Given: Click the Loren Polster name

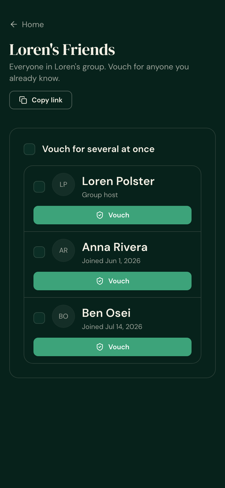Looking at the screenshot, I should point(118,181).
